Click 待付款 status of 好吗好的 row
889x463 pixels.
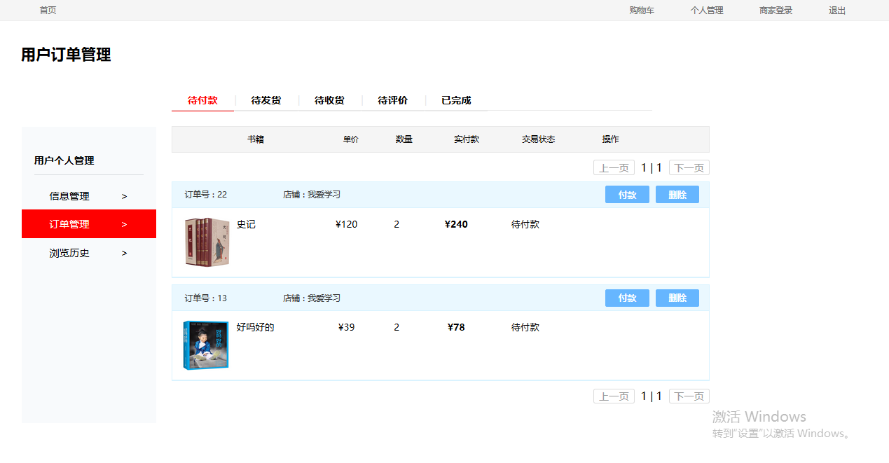(525, 327)
